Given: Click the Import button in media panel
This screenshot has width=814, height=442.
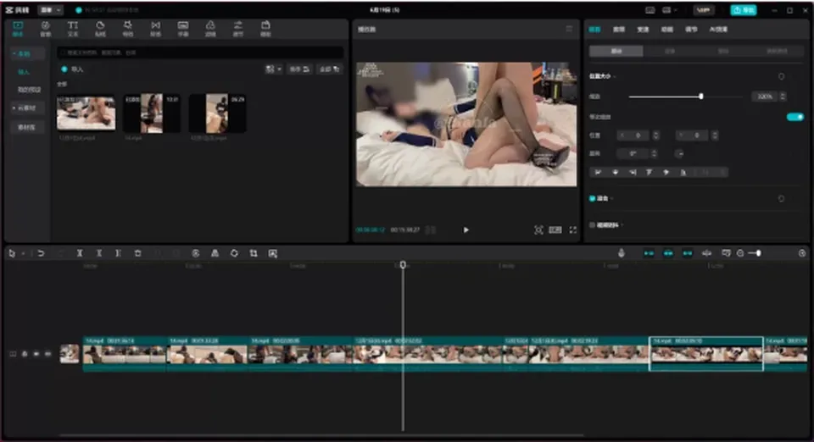Looking at the screenshot, I should (72, 69).
